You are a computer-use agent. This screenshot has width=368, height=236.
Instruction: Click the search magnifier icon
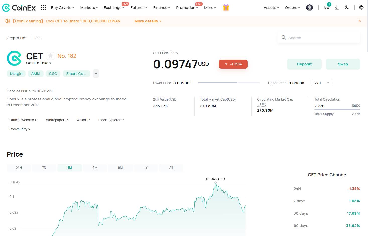284,38
